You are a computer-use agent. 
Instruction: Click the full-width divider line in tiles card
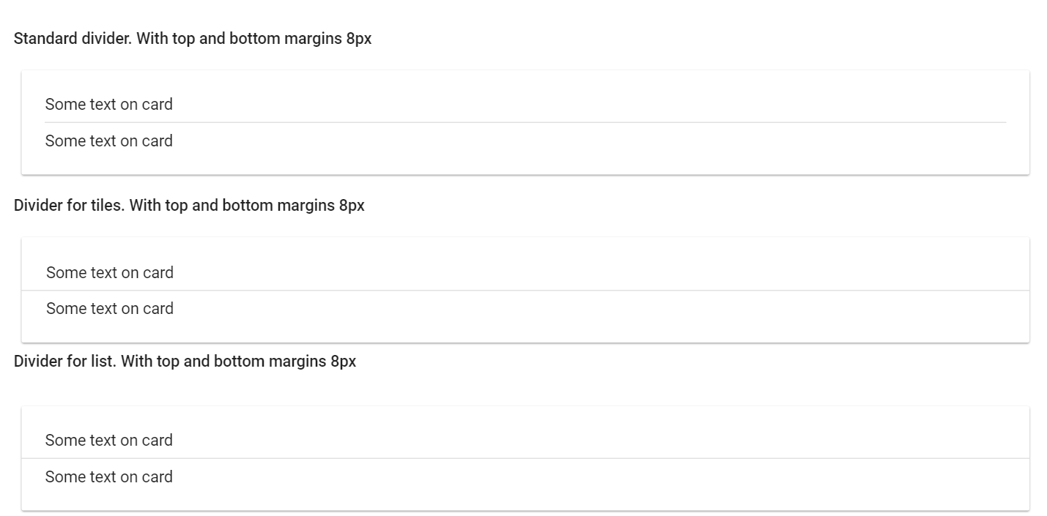pos(525,291)
